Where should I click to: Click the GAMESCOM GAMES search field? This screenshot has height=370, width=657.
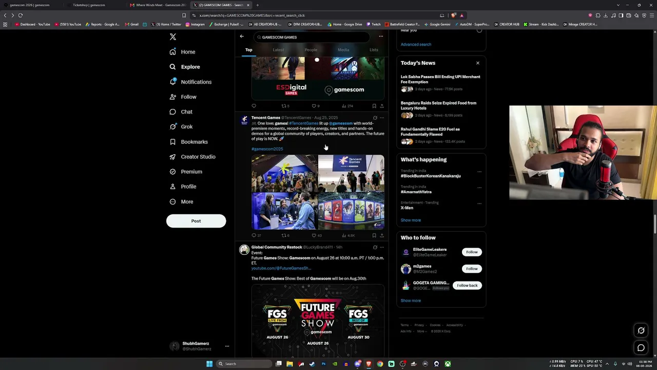coord(312,37)
